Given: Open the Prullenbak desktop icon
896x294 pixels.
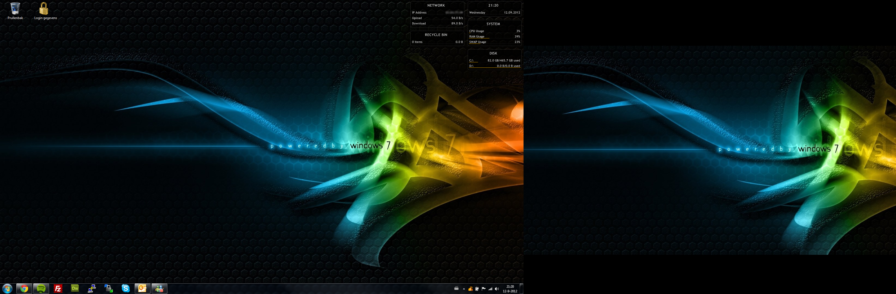Looking at the screenshot, I should click(x=15, y=11).
